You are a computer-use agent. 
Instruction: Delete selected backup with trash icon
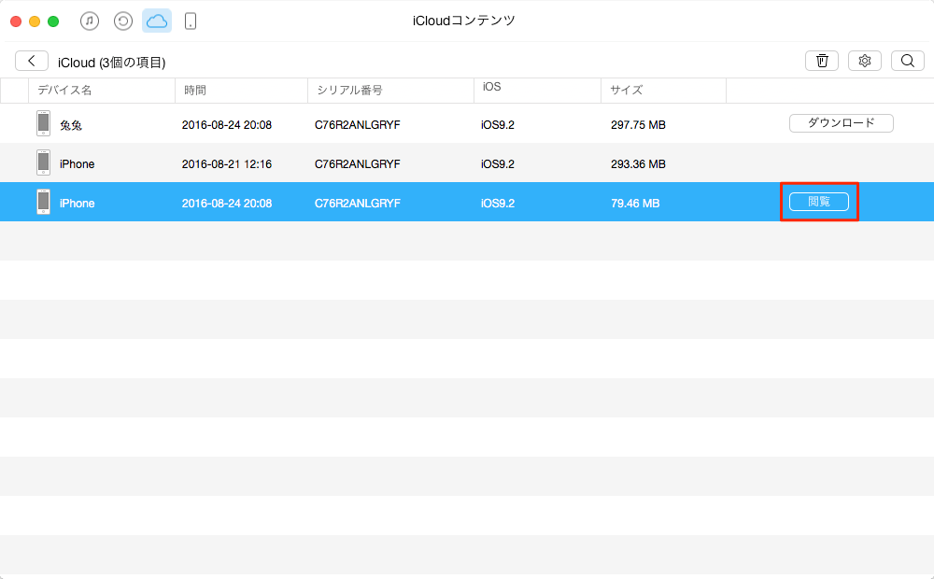(x=822, y=61)
